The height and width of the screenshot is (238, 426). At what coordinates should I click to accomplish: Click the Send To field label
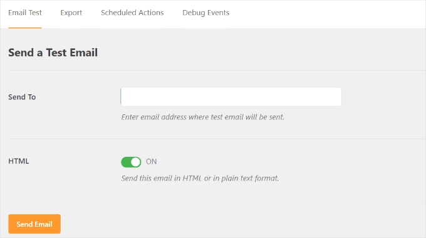(22, 97)
